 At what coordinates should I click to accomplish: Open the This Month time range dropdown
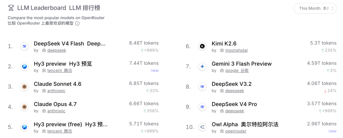coord(315,9)
